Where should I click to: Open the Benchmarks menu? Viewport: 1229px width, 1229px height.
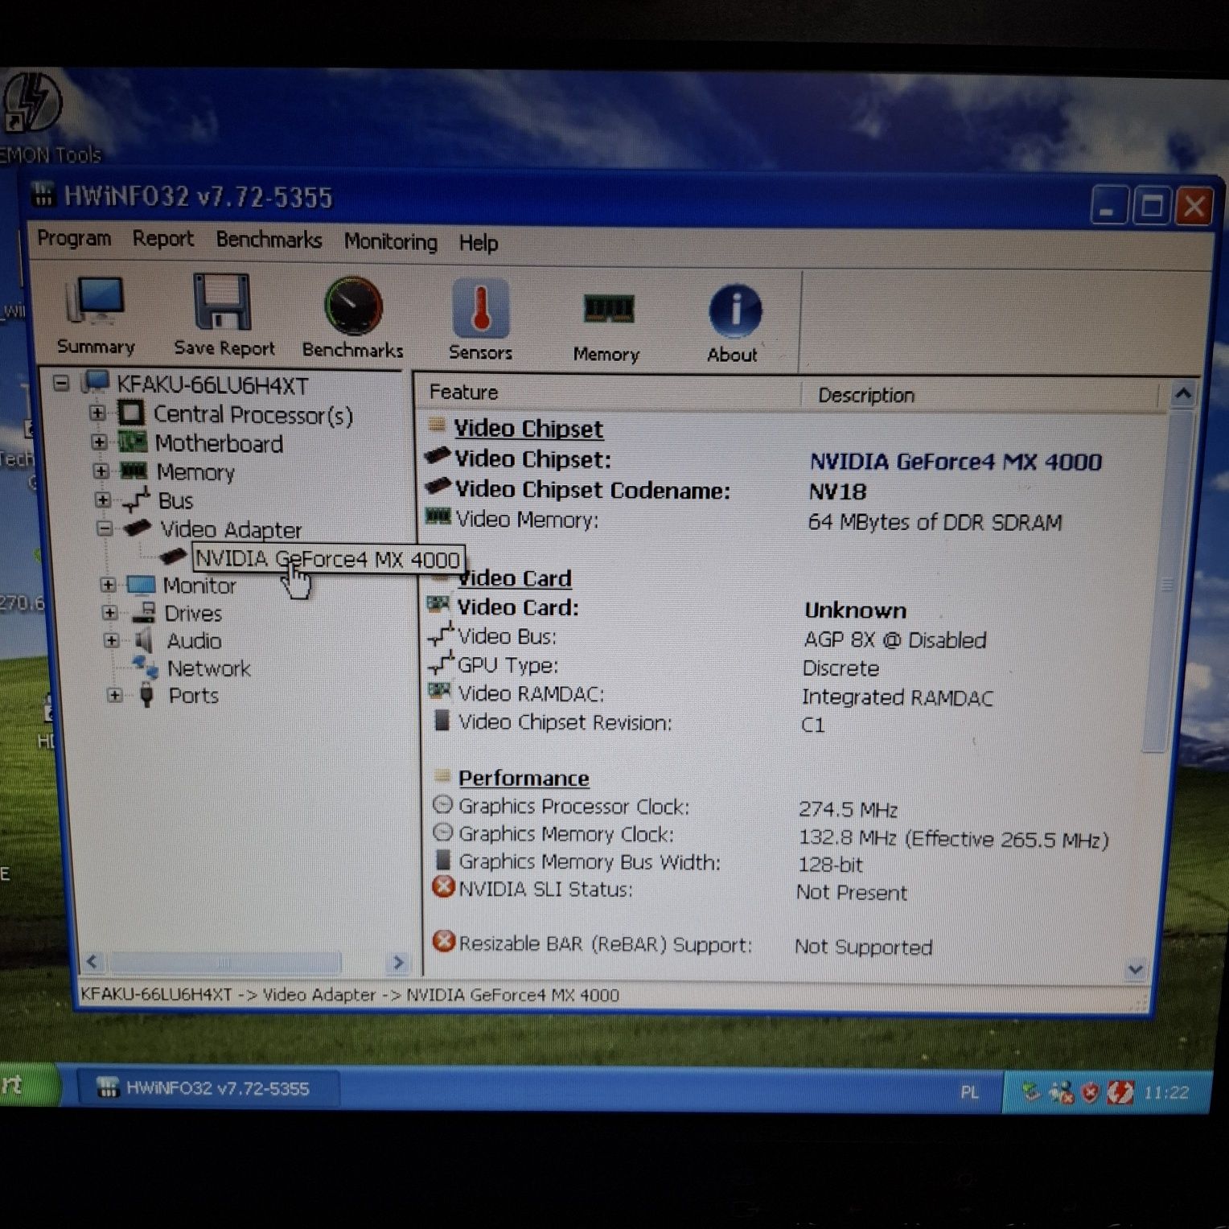(x=269, y=240)
